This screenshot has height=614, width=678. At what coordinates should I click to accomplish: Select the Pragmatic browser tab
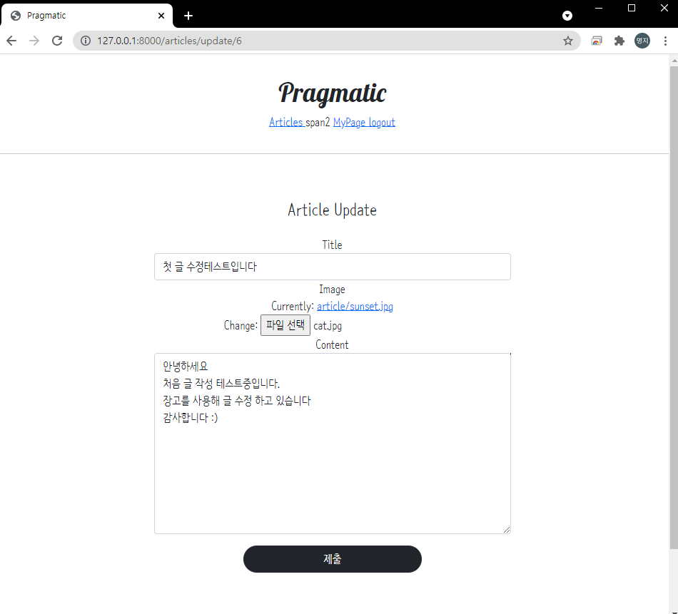86,16
